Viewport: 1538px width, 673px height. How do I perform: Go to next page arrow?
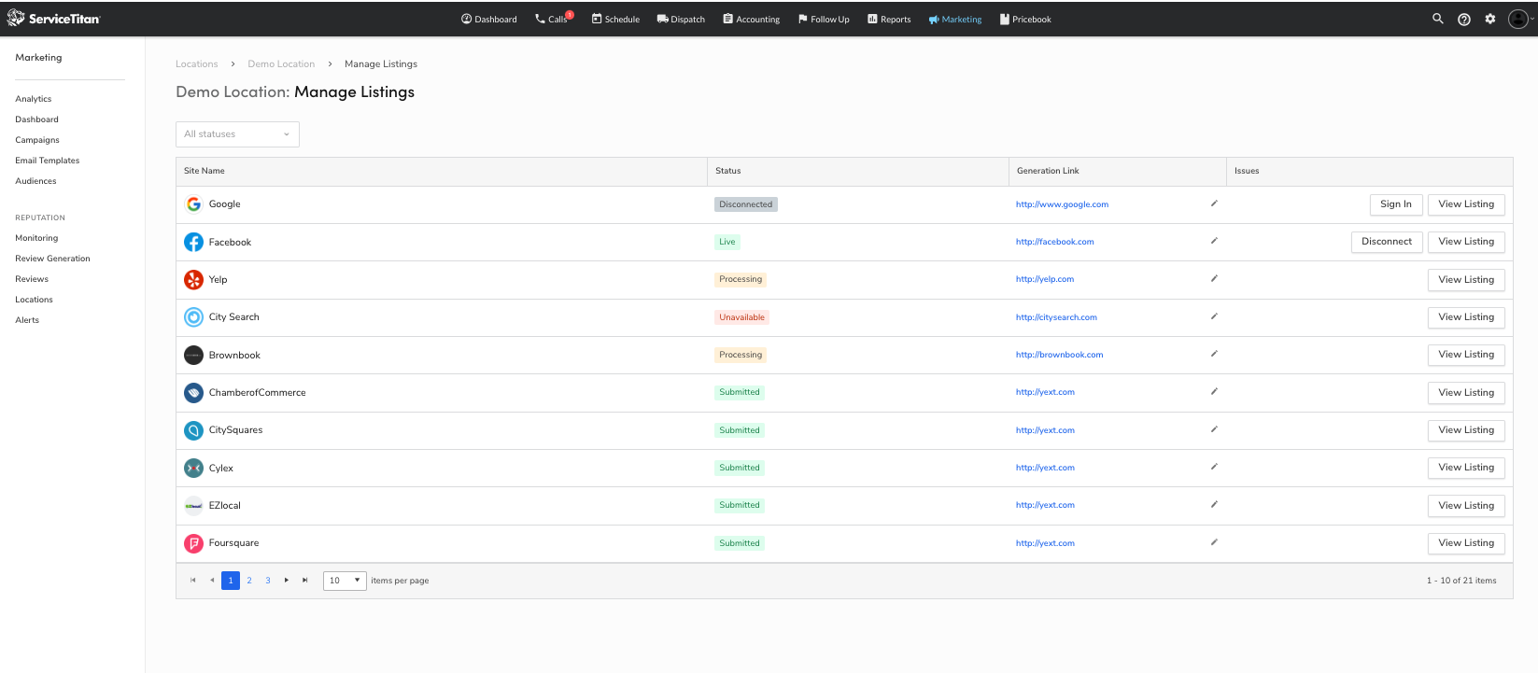point(287,581)
